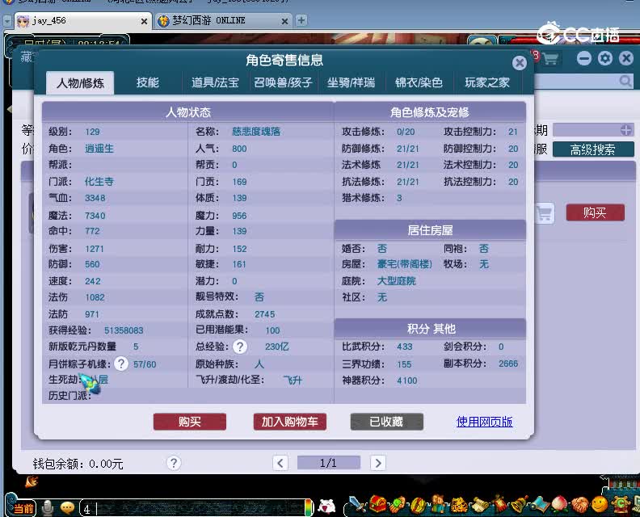The image size is (640, 517).
Task: Click the question mark beside 总经验
Action: [240, 347]
